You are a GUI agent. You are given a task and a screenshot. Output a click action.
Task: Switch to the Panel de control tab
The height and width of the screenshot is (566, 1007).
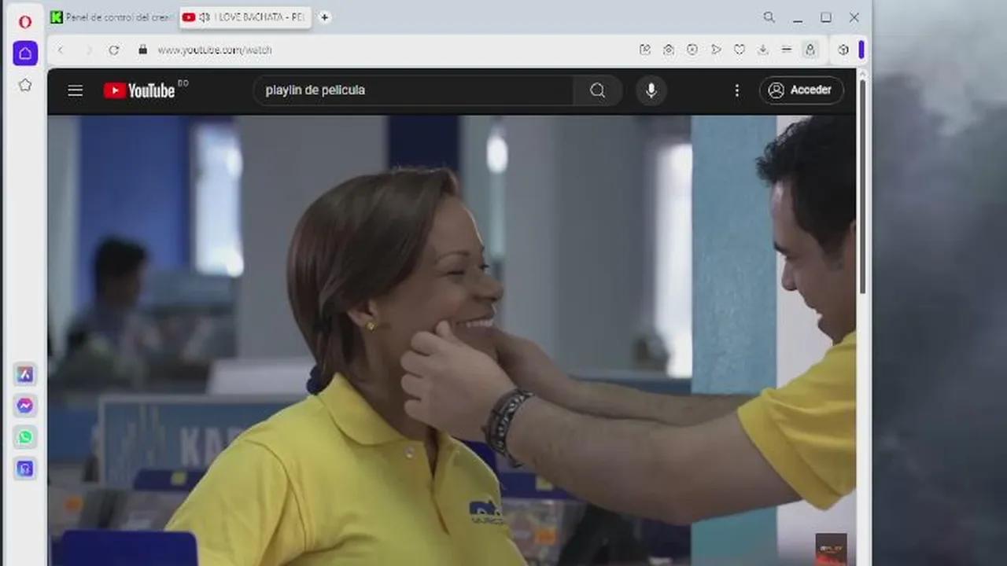113,17
